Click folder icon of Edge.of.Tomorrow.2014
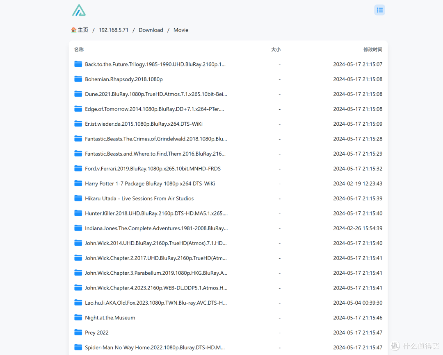The width and height of the screenshot is (443, 355). (x=78, y=109)
